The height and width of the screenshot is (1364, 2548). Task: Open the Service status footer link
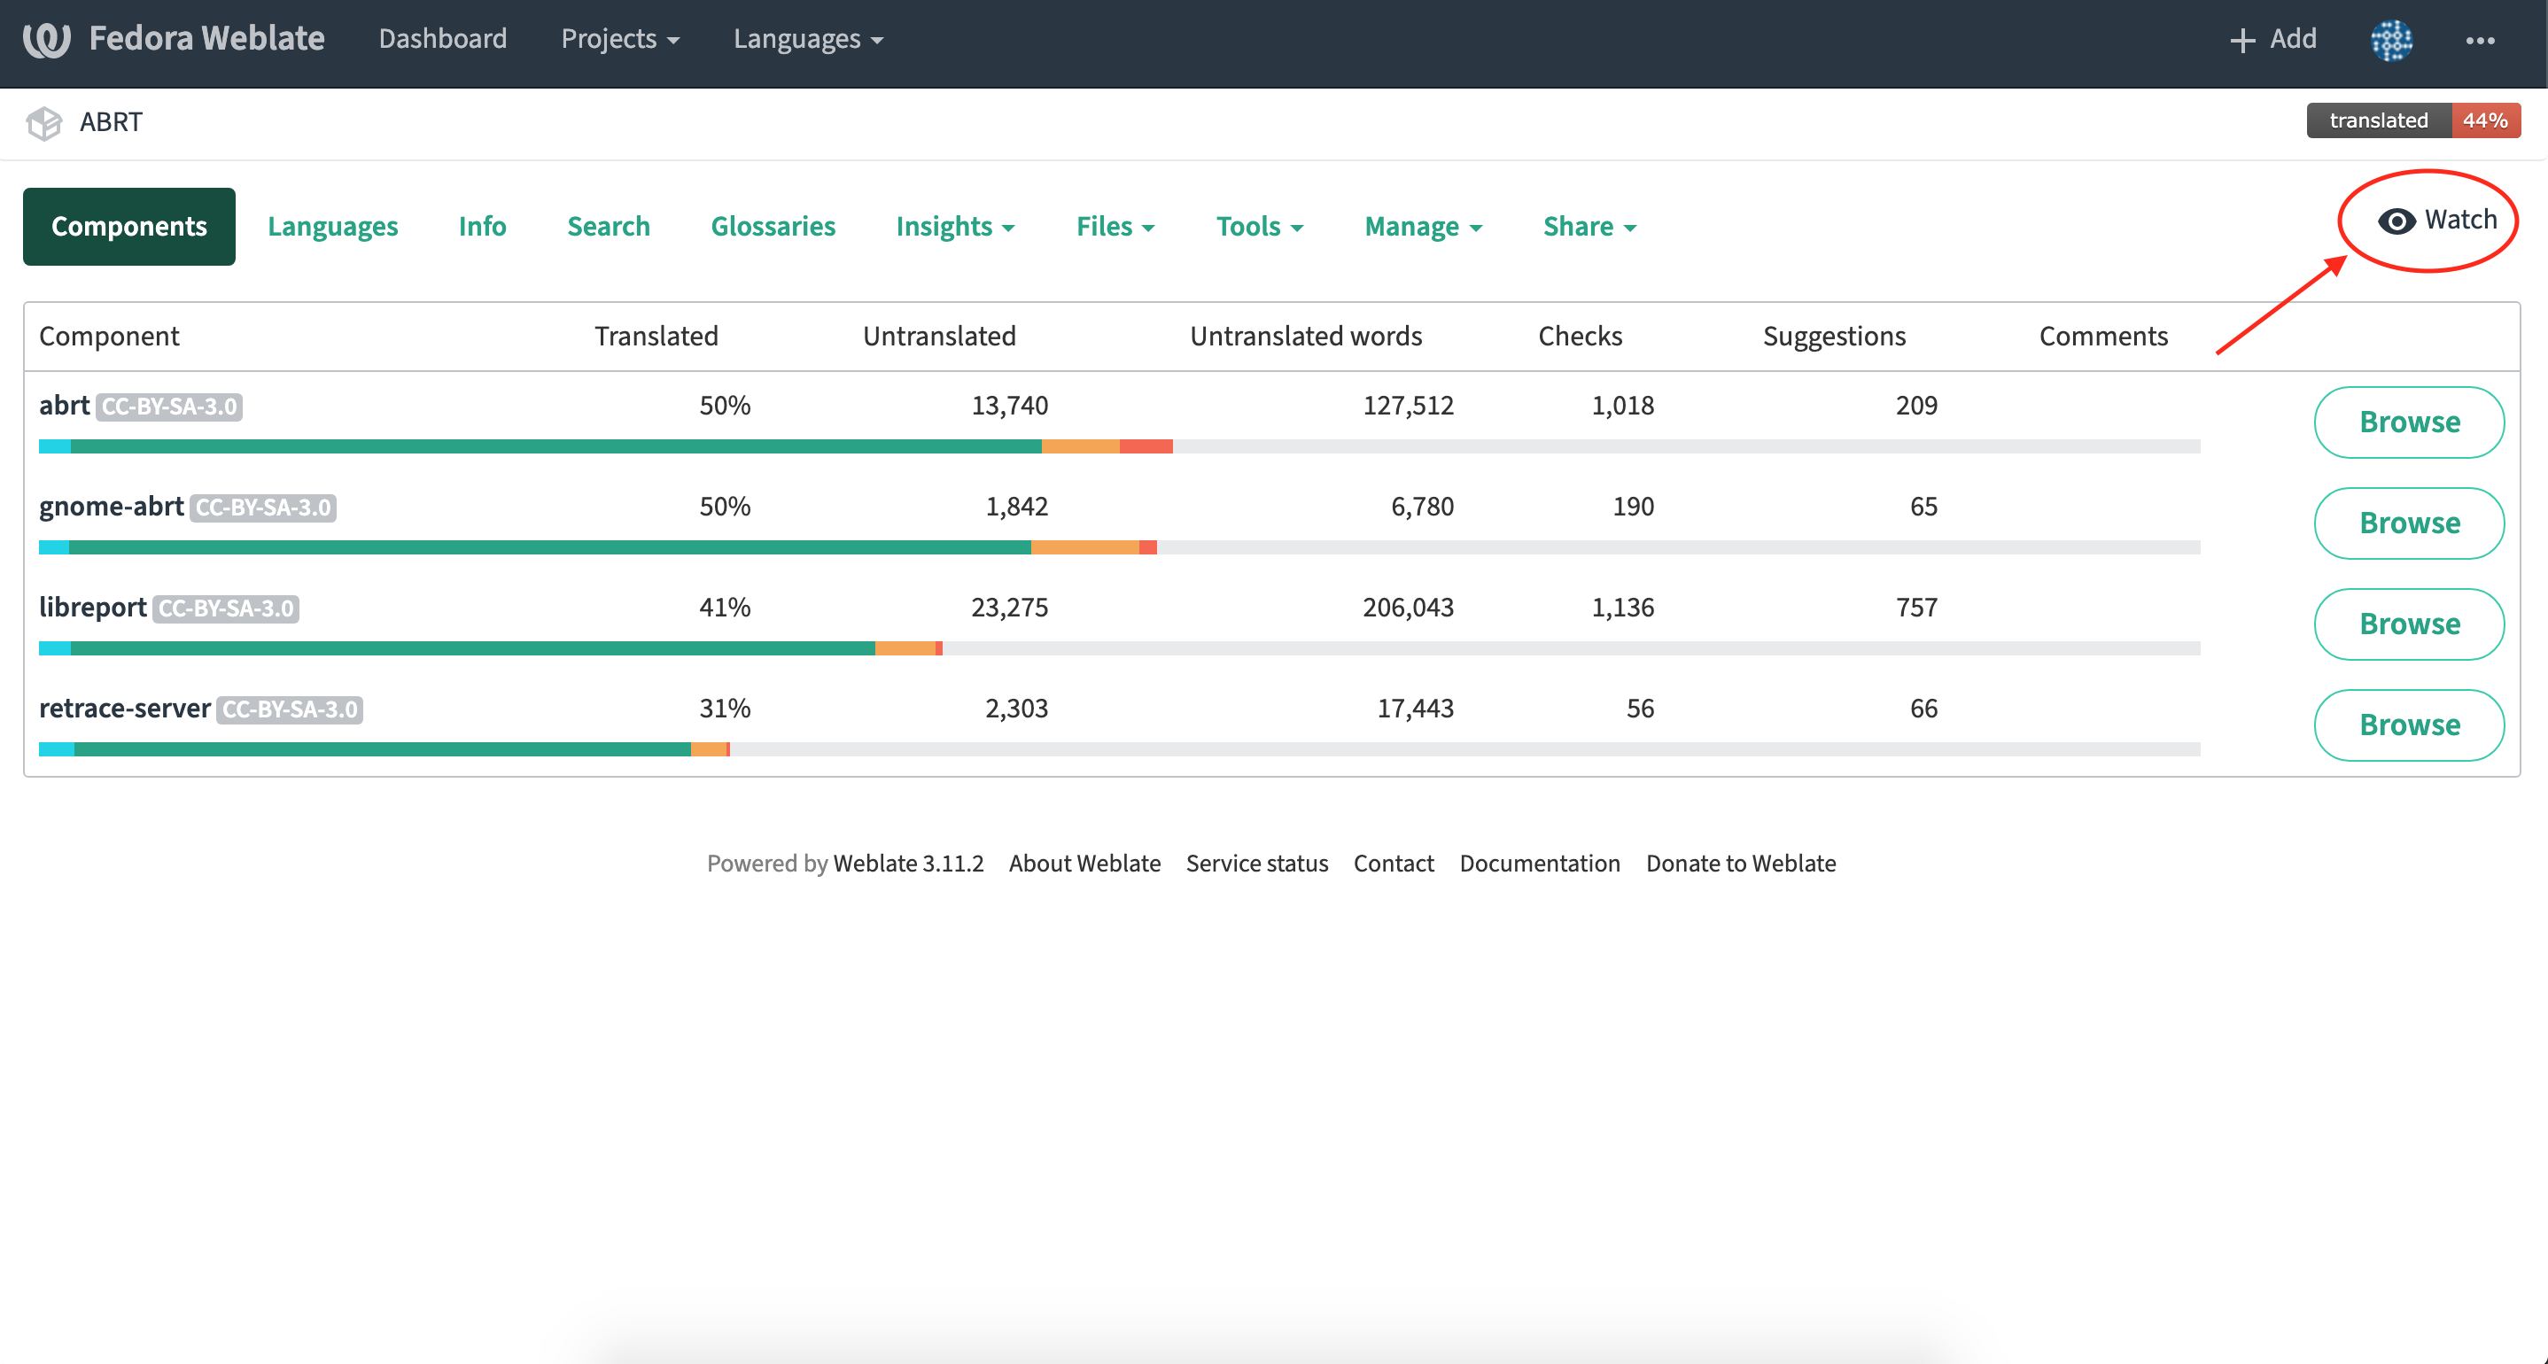(1256, 864)
